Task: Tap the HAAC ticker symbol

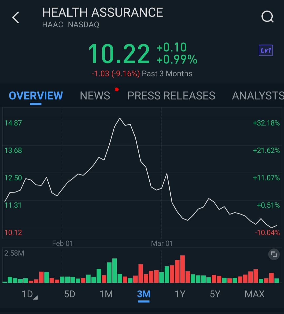Action: pyautogui.click(x=53, y=25)
